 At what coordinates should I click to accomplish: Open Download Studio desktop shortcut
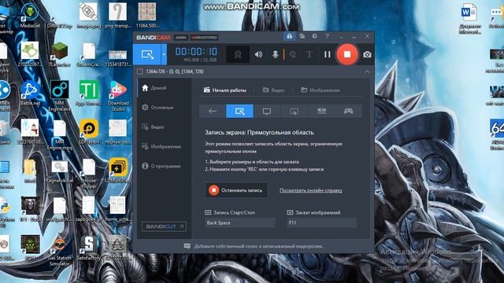tap(118, 96)
